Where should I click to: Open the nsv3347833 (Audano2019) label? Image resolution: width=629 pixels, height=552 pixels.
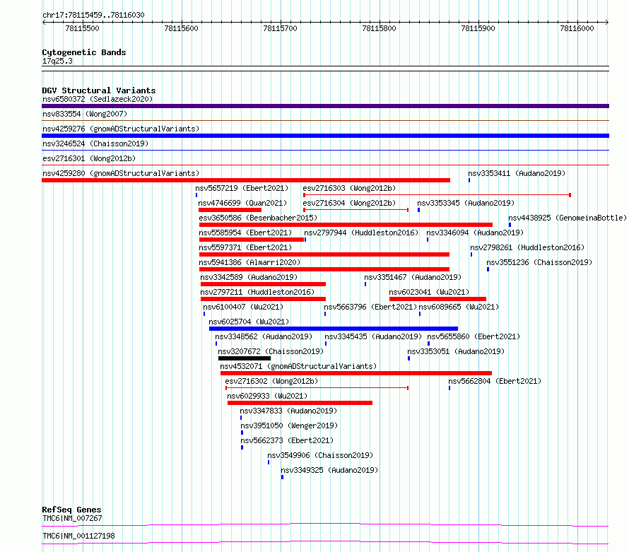pos(288,411)
